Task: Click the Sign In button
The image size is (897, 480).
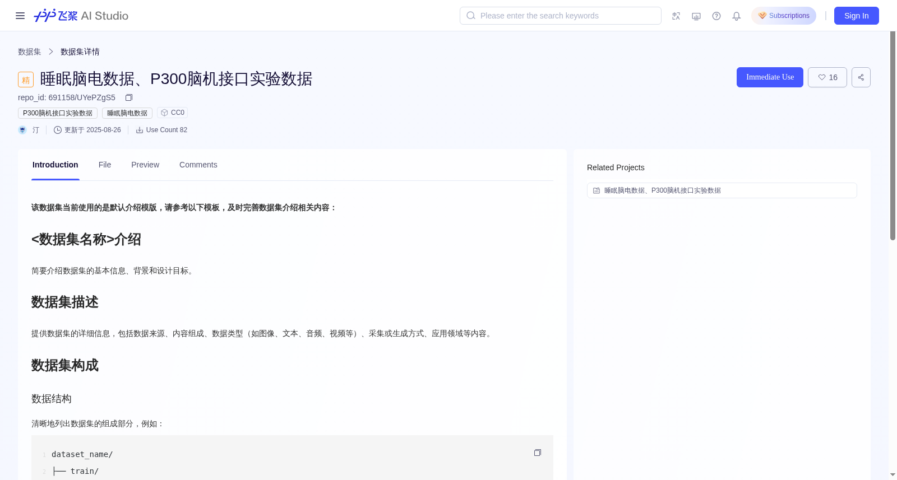Action: click(x=857, y=16)
